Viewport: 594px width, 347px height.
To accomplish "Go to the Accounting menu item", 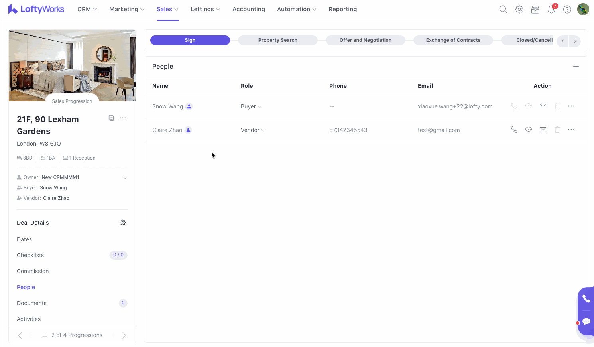I will click(249, 9).
